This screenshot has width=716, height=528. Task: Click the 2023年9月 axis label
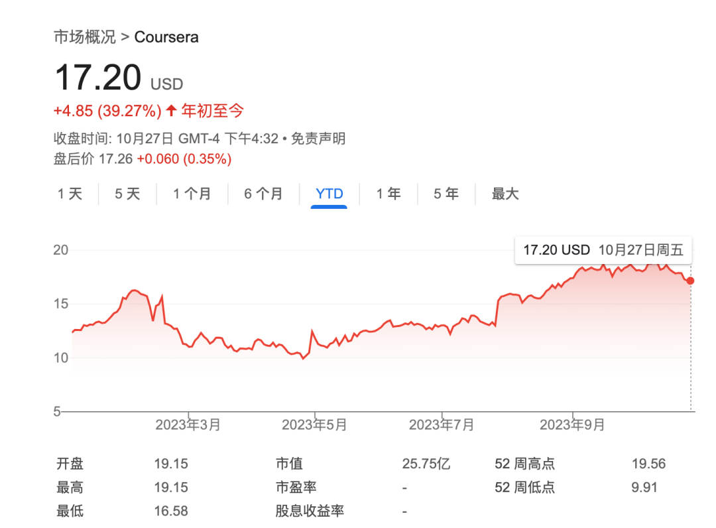pos(572,425)
